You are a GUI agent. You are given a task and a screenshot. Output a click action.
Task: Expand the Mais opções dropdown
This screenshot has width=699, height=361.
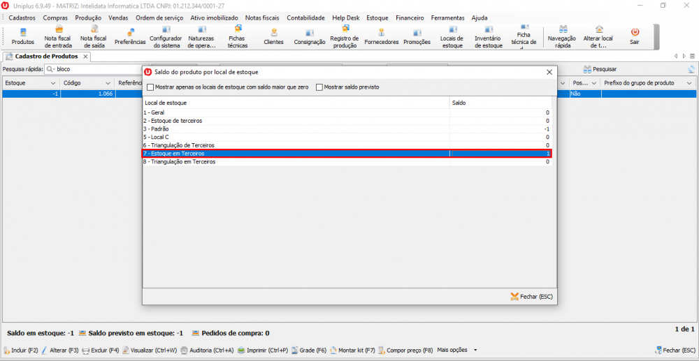[475, 350]
